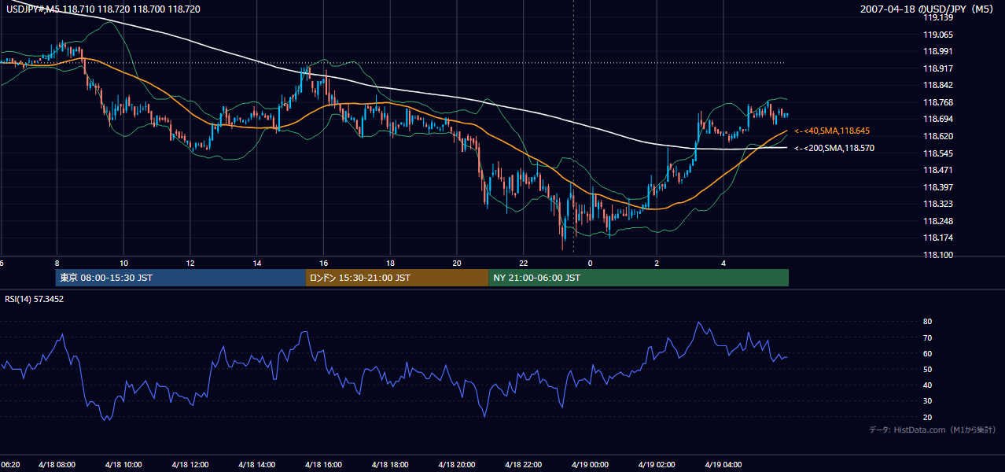Click the 4/18 18:00 time axis label
Screen dimensions: 1005x472
click(x=391, y=465)
